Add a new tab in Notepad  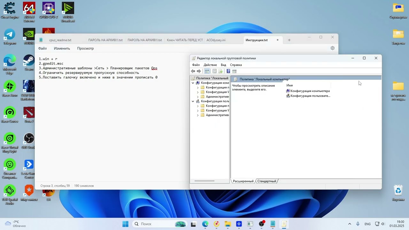tap(289, 40)
